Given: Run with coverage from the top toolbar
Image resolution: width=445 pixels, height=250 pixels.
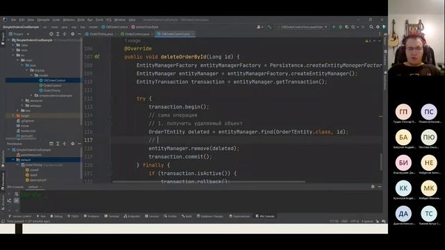Looking at the screenshot, I should tap(347, 27).
